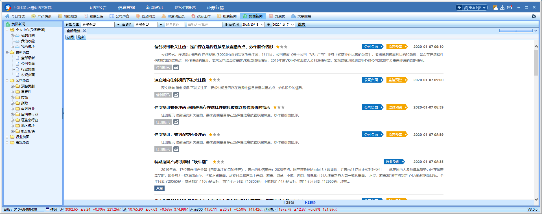Click article list vertical scrollbar thumb
This screenshot has width=542, height=214.
point(536,63)
